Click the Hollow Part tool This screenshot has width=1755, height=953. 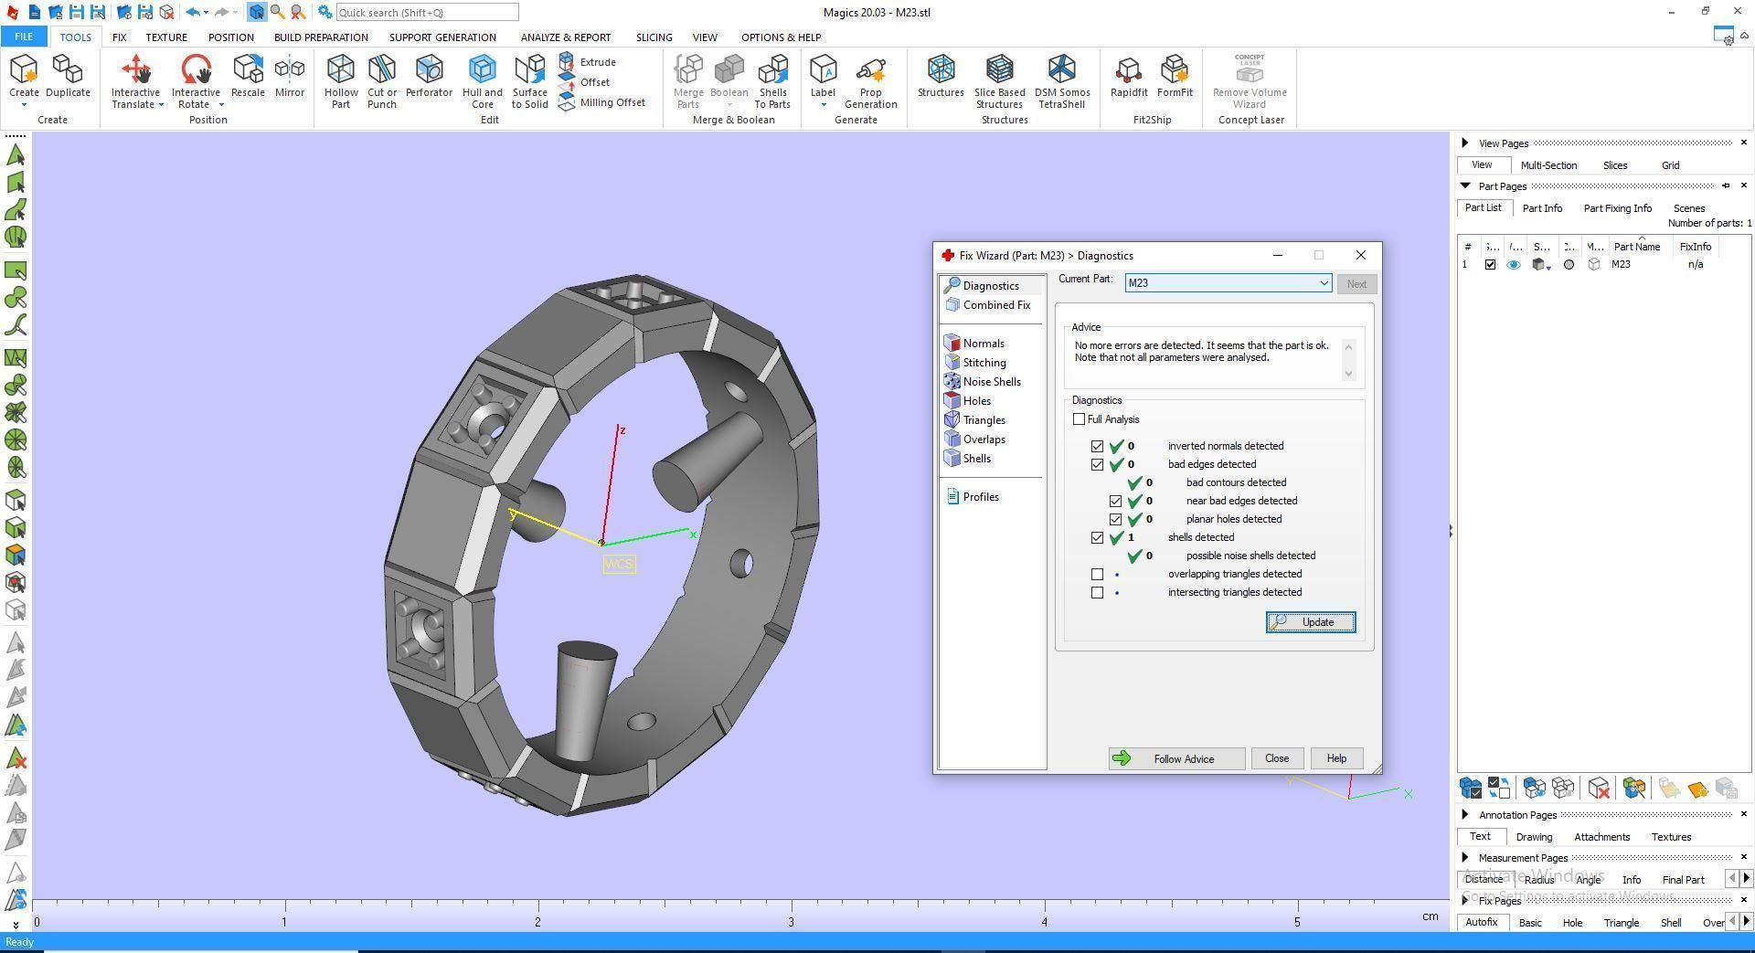(341, 80)
